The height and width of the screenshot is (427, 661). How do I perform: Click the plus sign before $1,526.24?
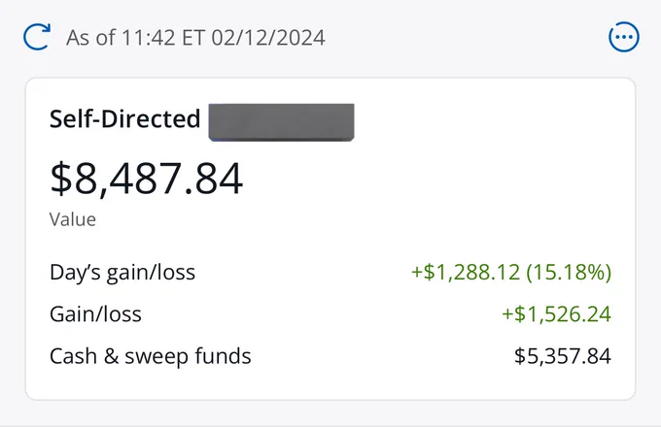[x=507, y=314]
